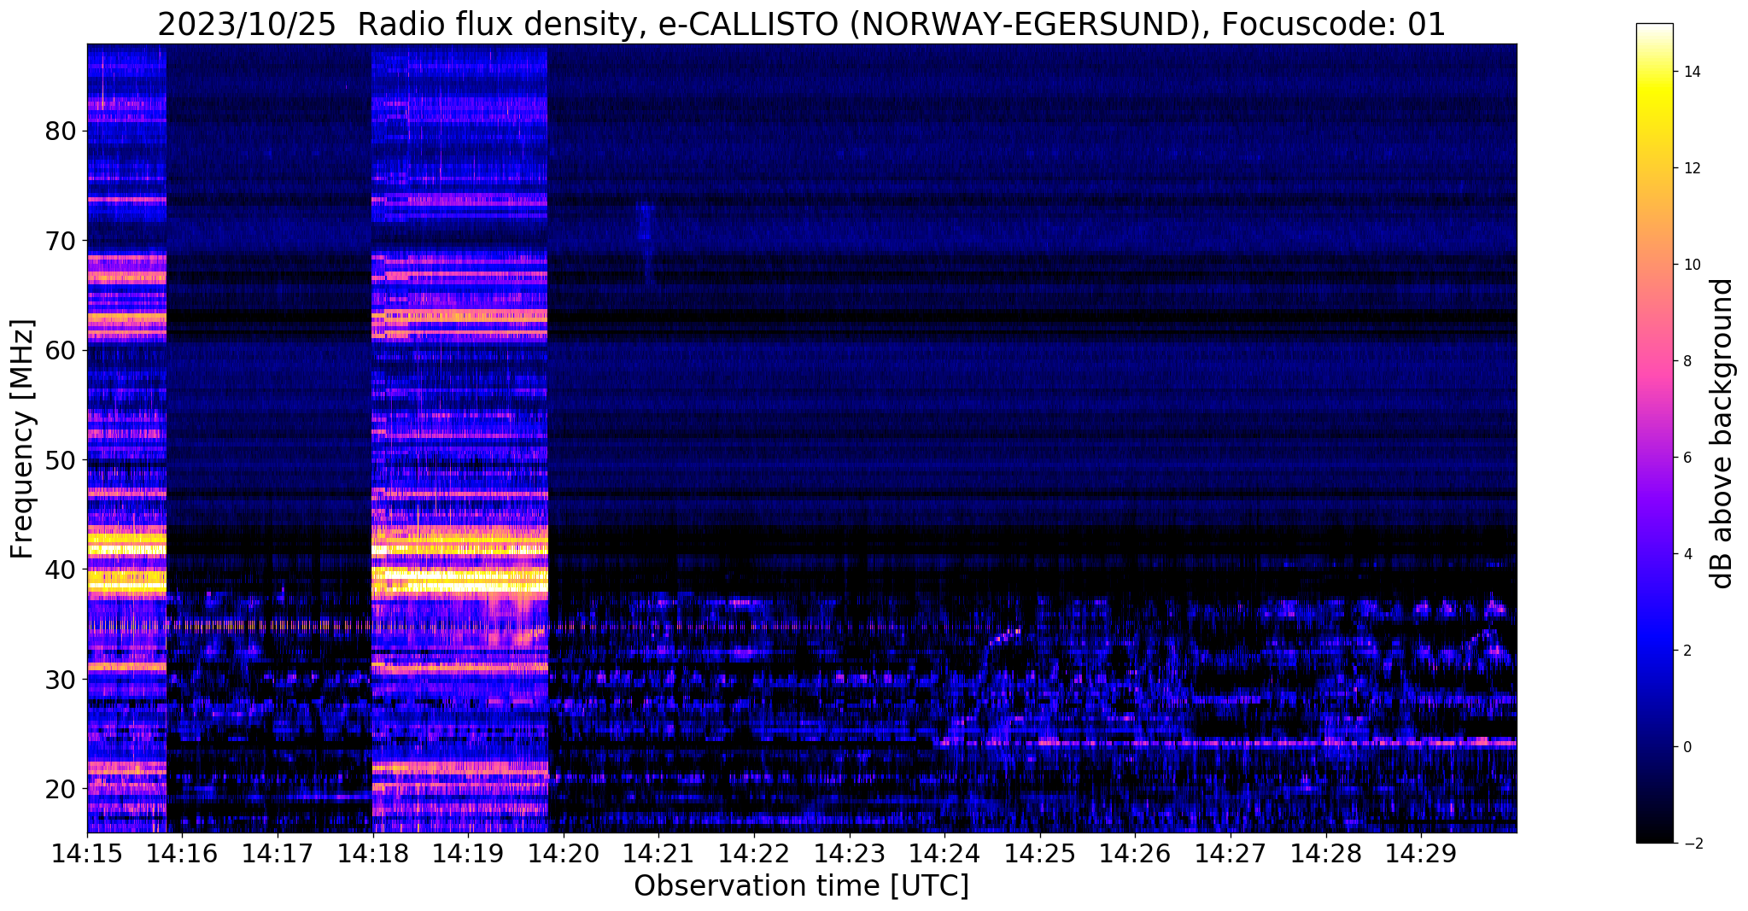
Task: Click the colorbar tick value 6
Action: click(1686, 458)
